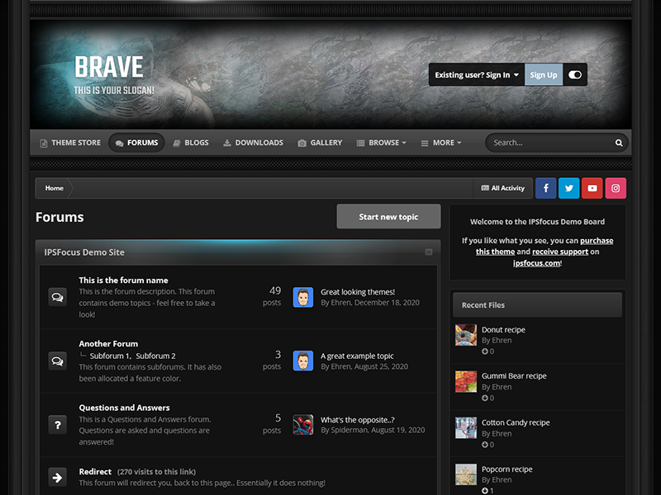This screenshot has width=661, height=495.
Task: Click the Redirect forum arrow icon
Action: coord(57,477)
